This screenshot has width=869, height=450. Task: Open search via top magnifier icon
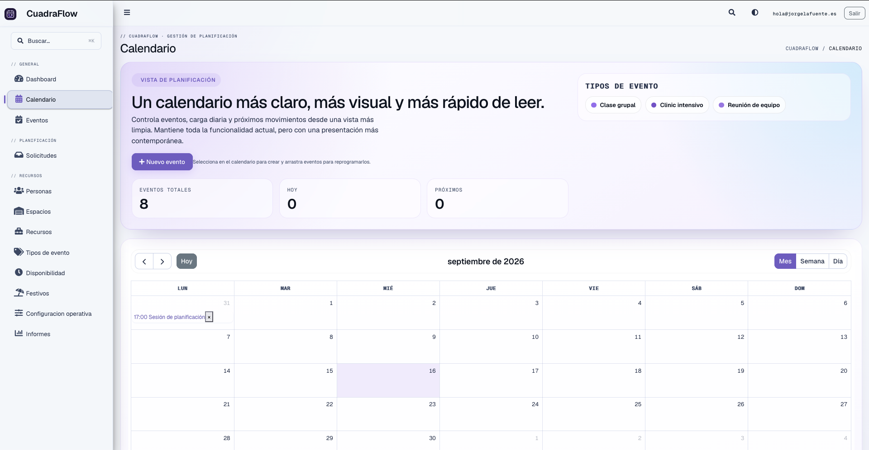point(732,13)
